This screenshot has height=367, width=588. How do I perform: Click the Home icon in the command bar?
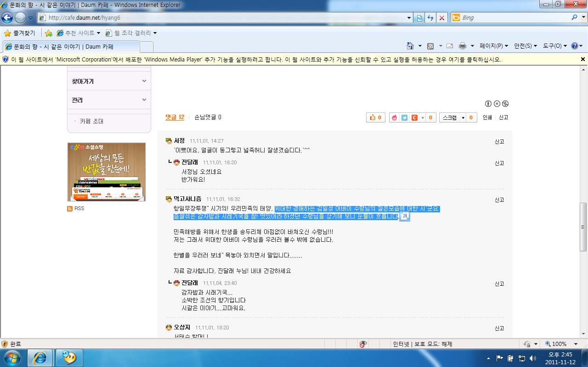pyautogui.click(x=410, y=46)
